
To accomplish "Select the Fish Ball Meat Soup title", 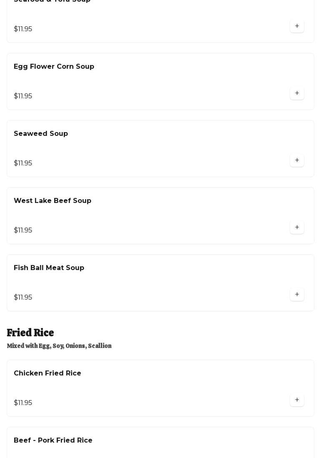I will [x=49, y=268].
